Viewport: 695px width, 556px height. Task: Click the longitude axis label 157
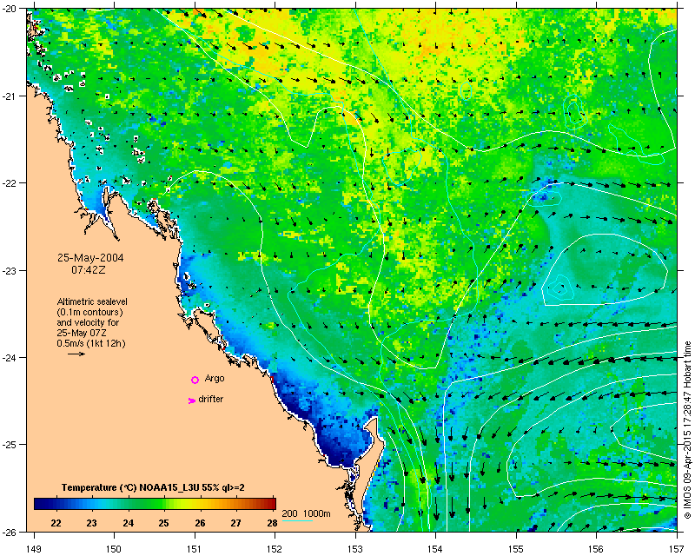[x=678, y=549]
